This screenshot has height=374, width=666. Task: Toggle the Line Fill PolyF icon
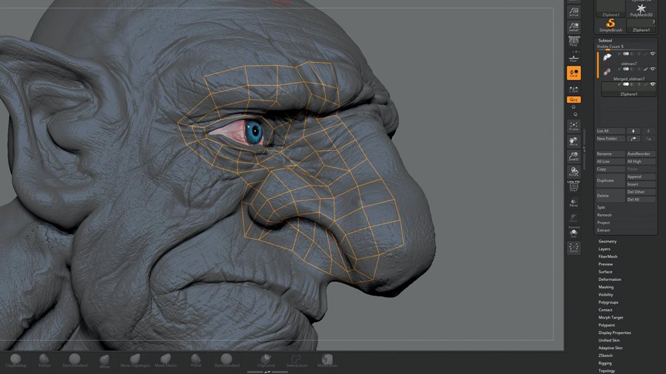(x=573, y=186)
